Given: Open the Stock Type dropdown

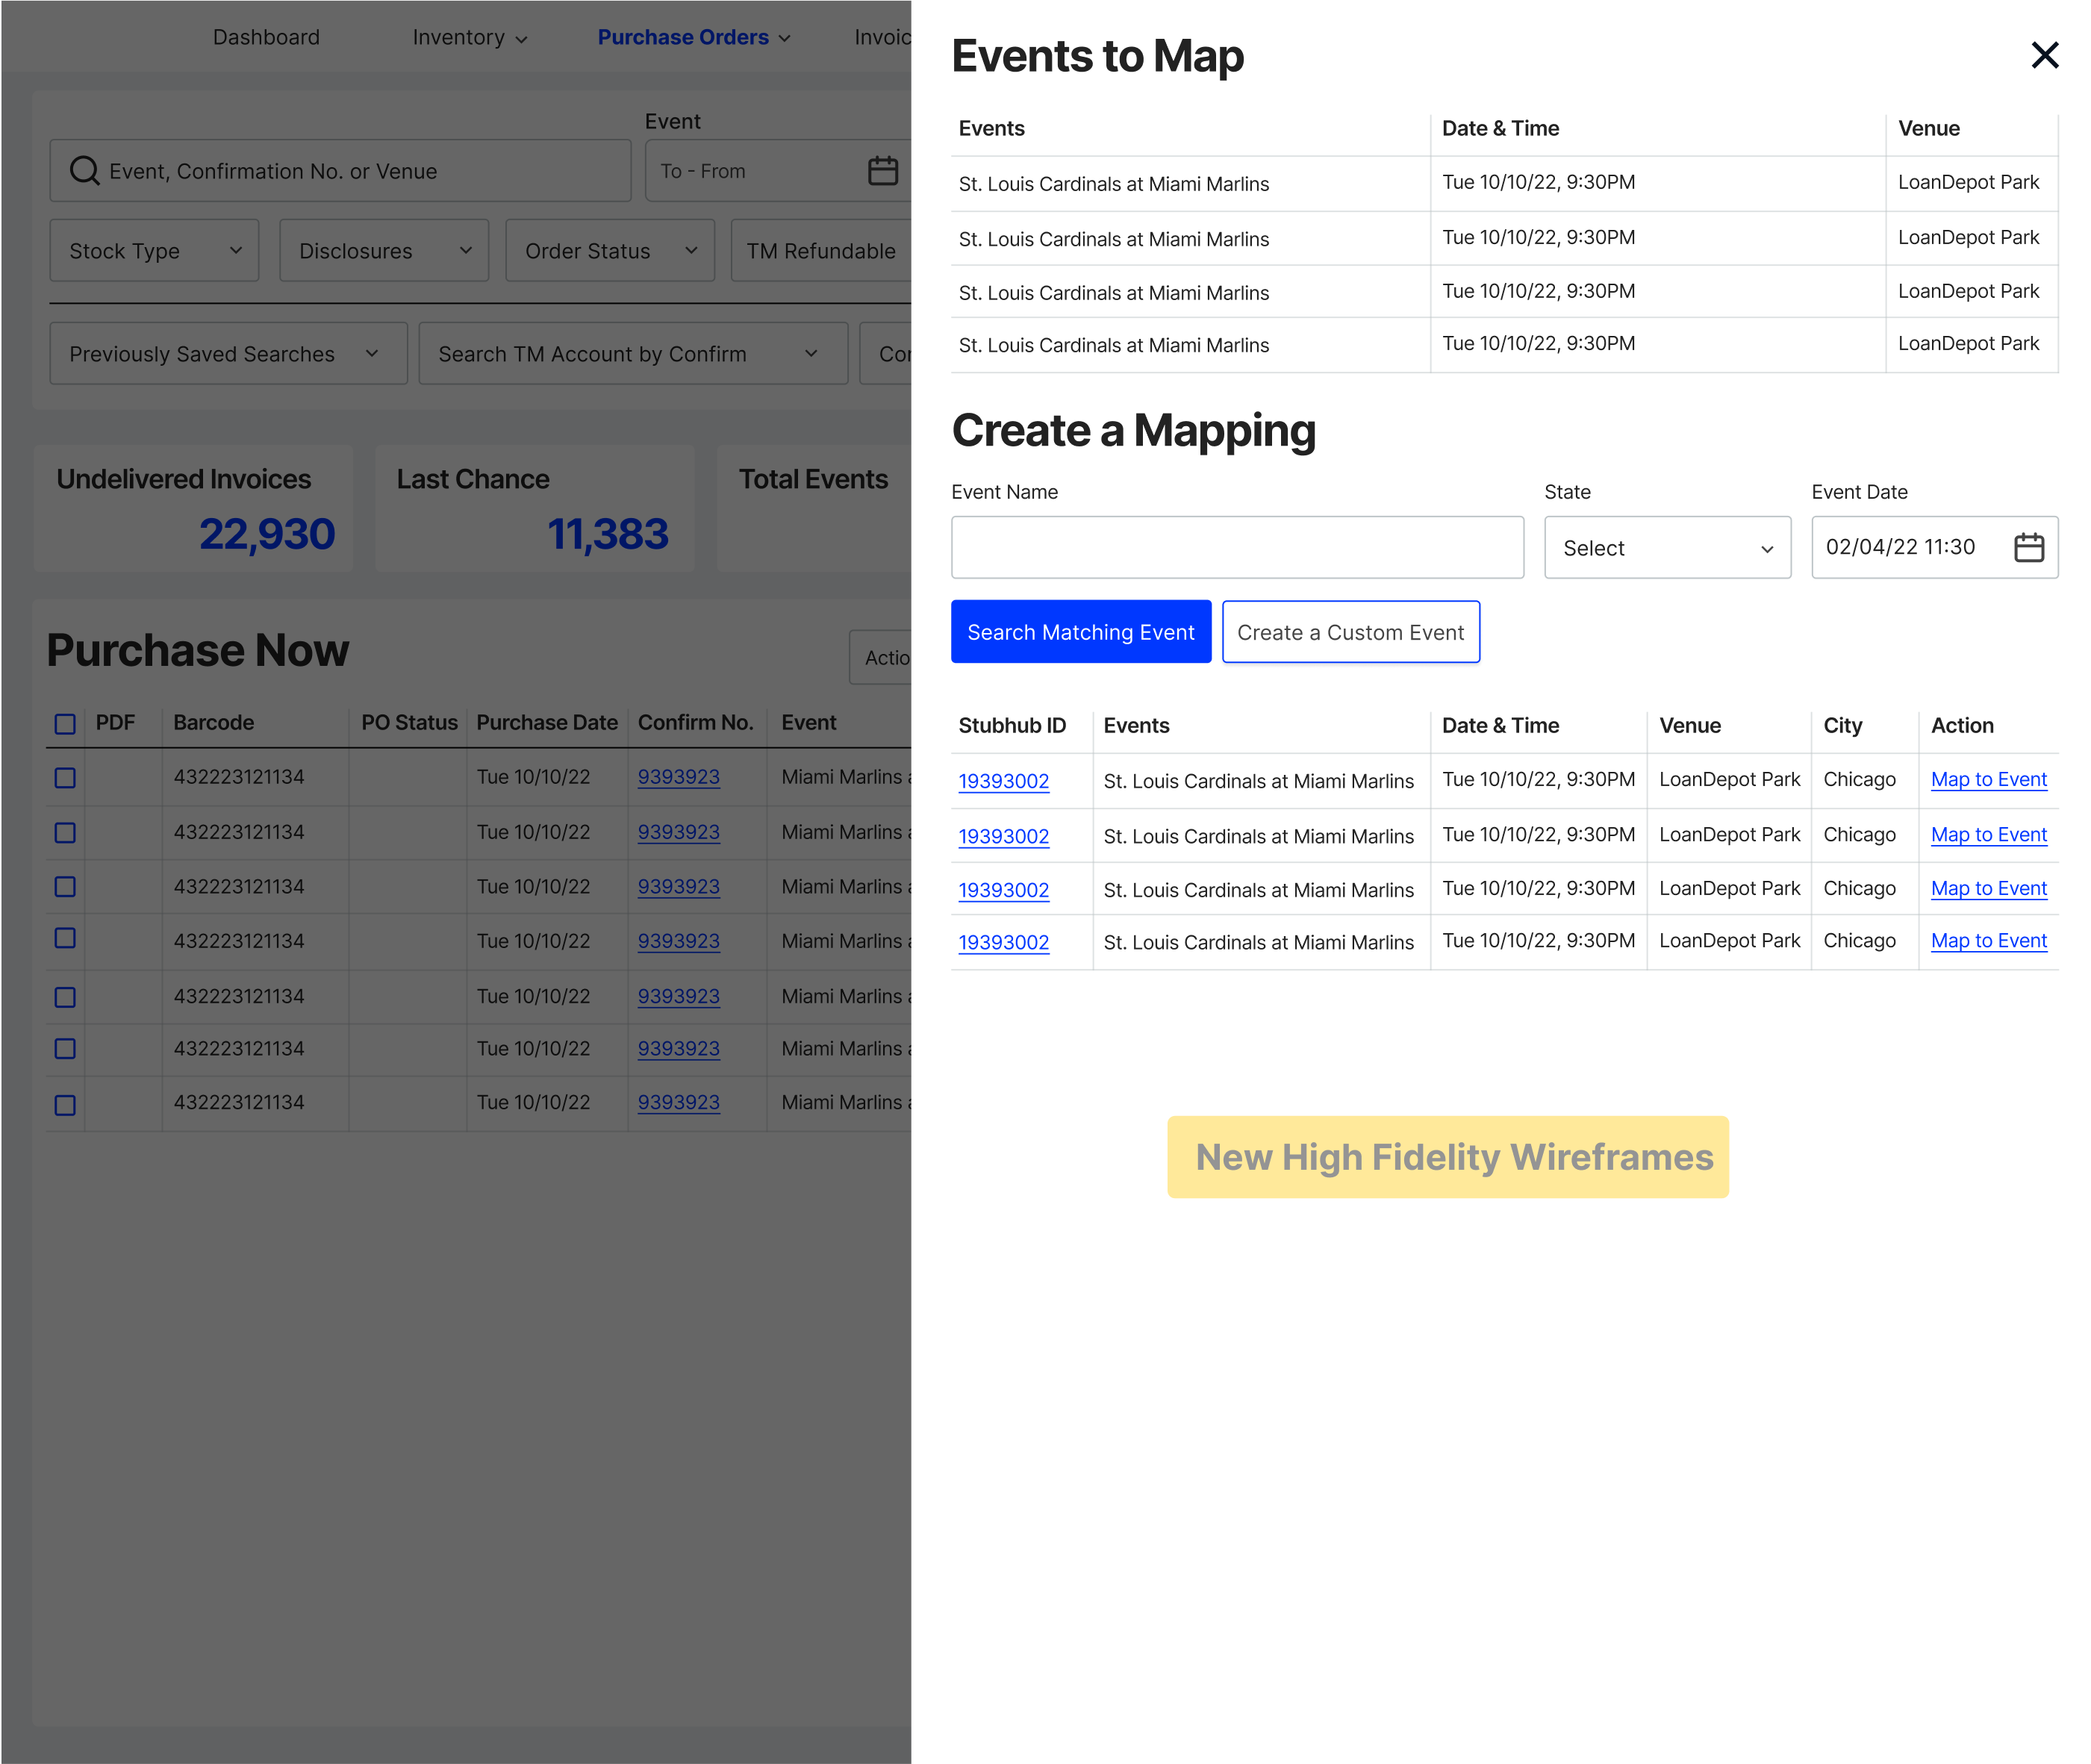Looking at the screenshot, I should point(154,251).
